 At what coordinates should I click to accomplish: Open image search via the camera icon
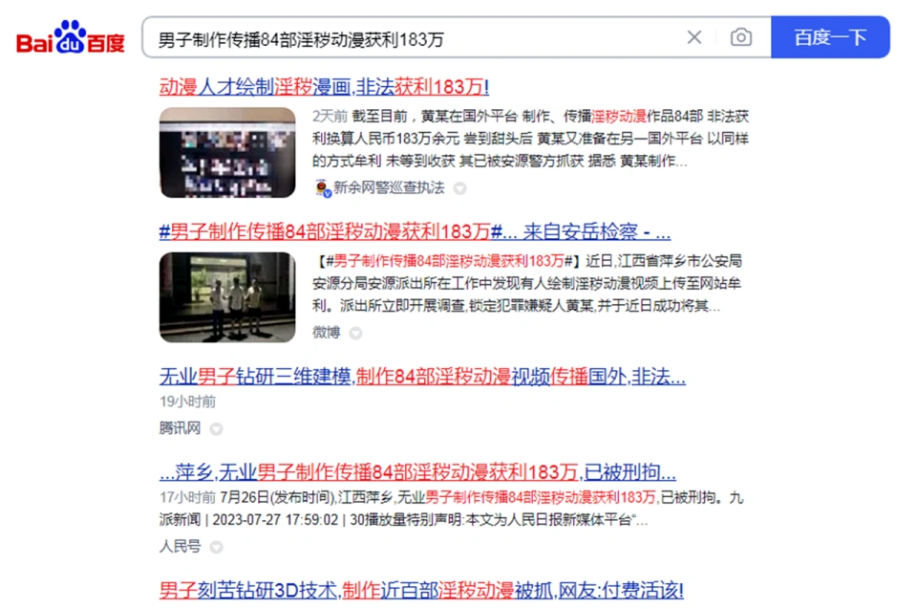coord(740,37)
